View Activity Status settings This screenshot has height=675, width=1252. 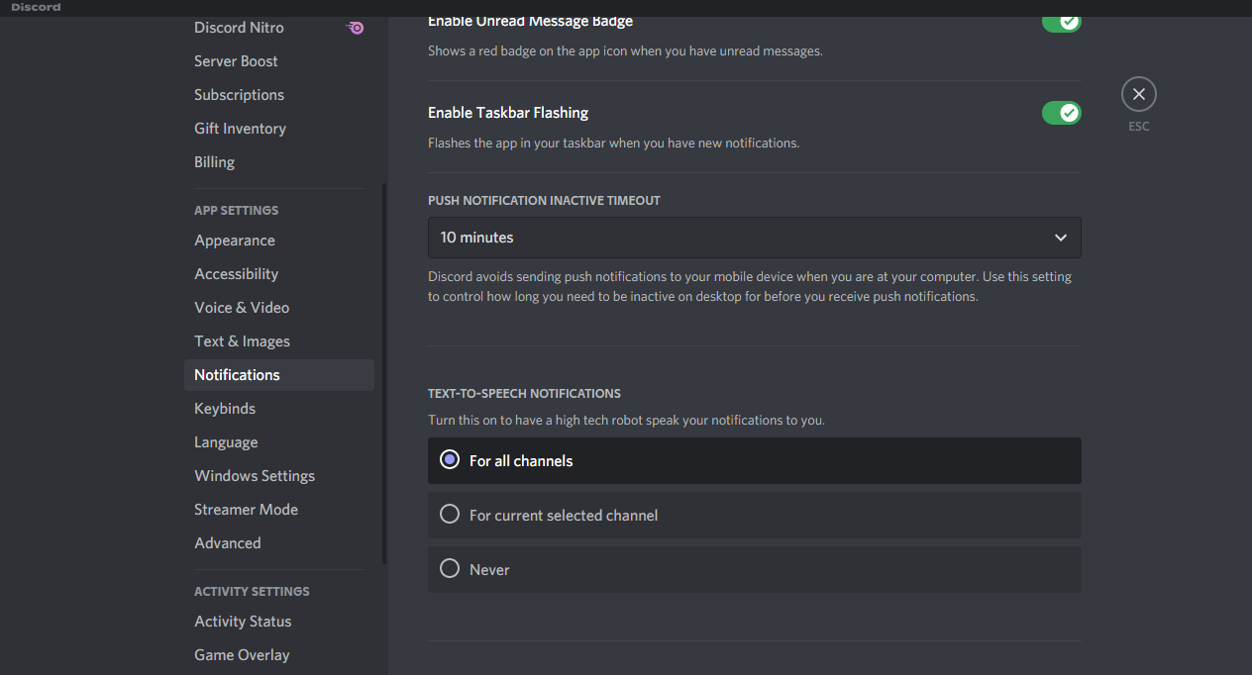coord(243,621)
